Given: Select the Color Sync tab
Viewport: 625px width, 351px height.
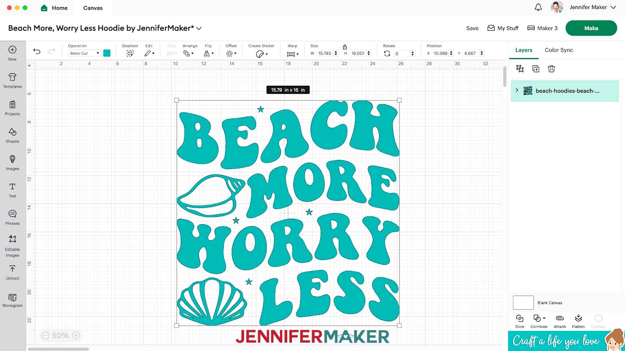Looking at the screenshot, I should pyautogui.click(x=559, y=50).
